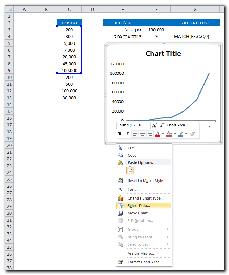Click Format Chart Area menu entry
The height and width of the screenshot is (275, 229).
coord(145,262)
